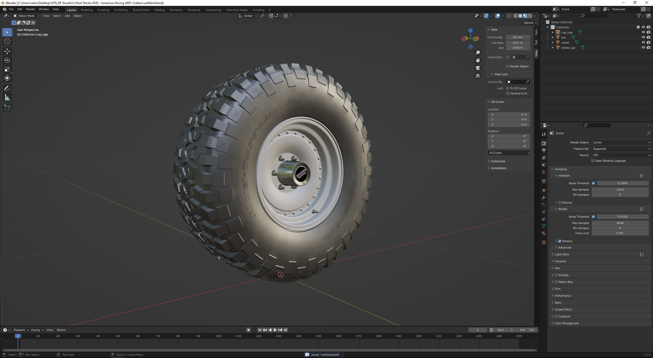Switch to Wireframe viewport shading
This screenshot has height=358, width=653.
point(516,16)
